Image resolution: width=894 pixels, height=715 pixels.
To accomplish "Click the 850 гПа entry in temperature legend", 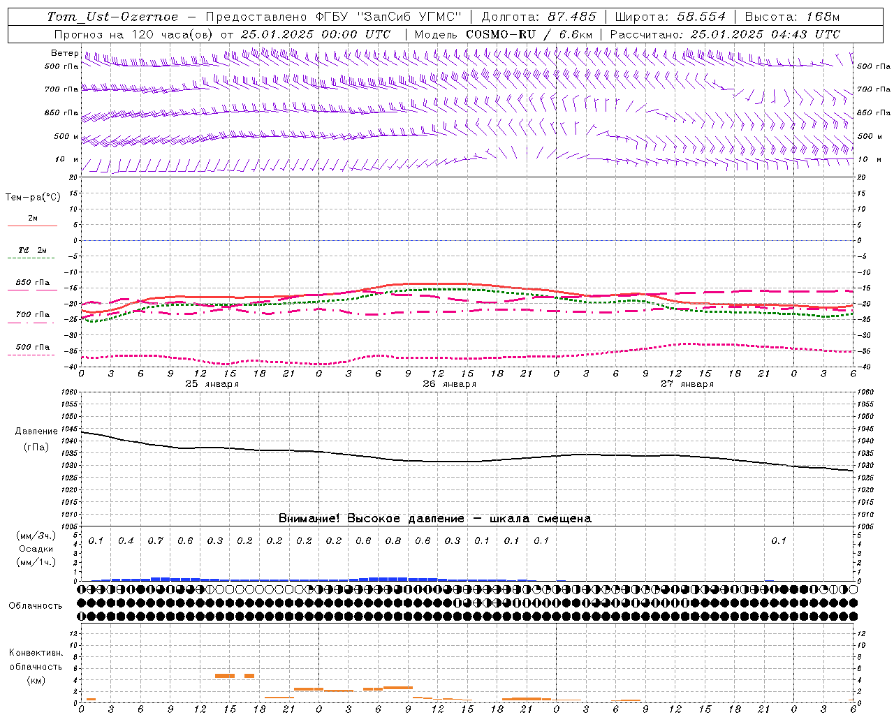I will coord(33,283).
